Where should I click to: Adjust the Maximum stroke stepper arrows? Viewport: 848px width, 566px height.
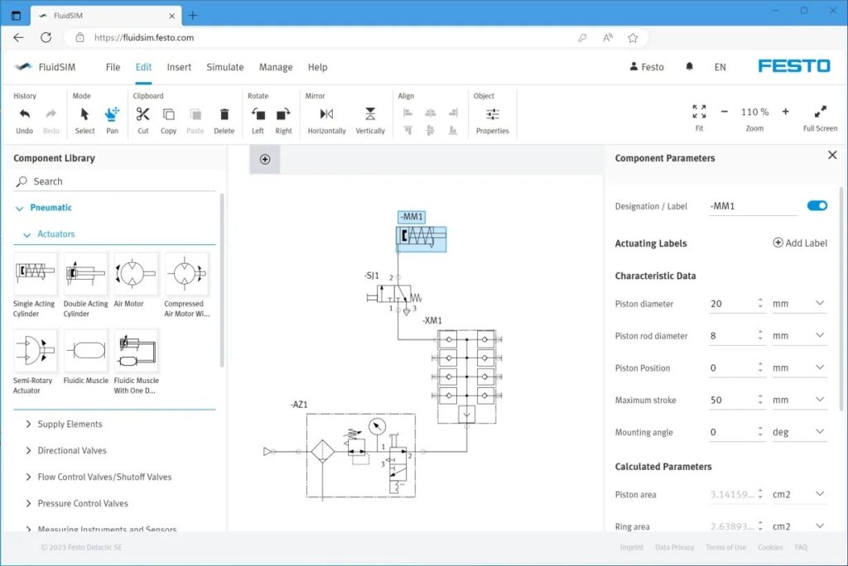coord(760,400)
